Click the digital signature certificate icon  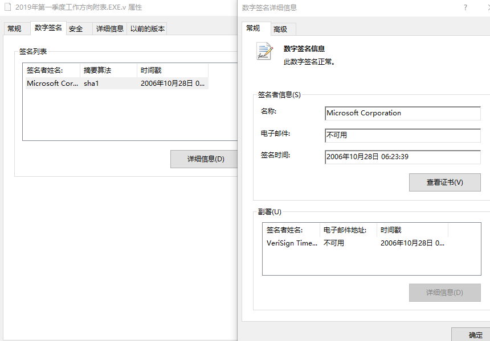265,52
